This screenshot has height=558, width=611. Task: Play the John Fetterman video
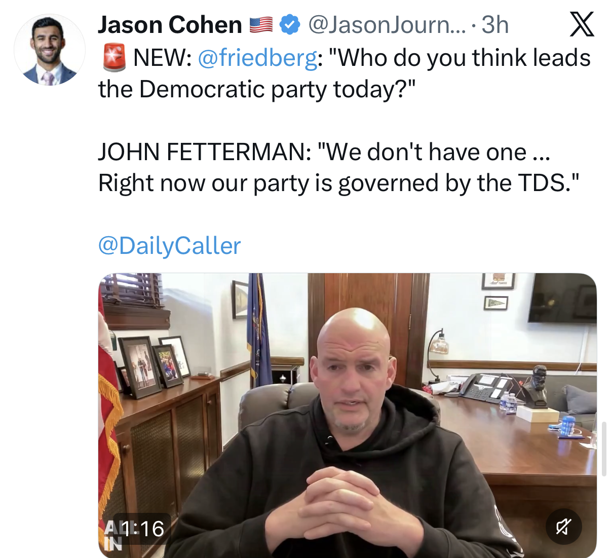click(x=347, y=415)
